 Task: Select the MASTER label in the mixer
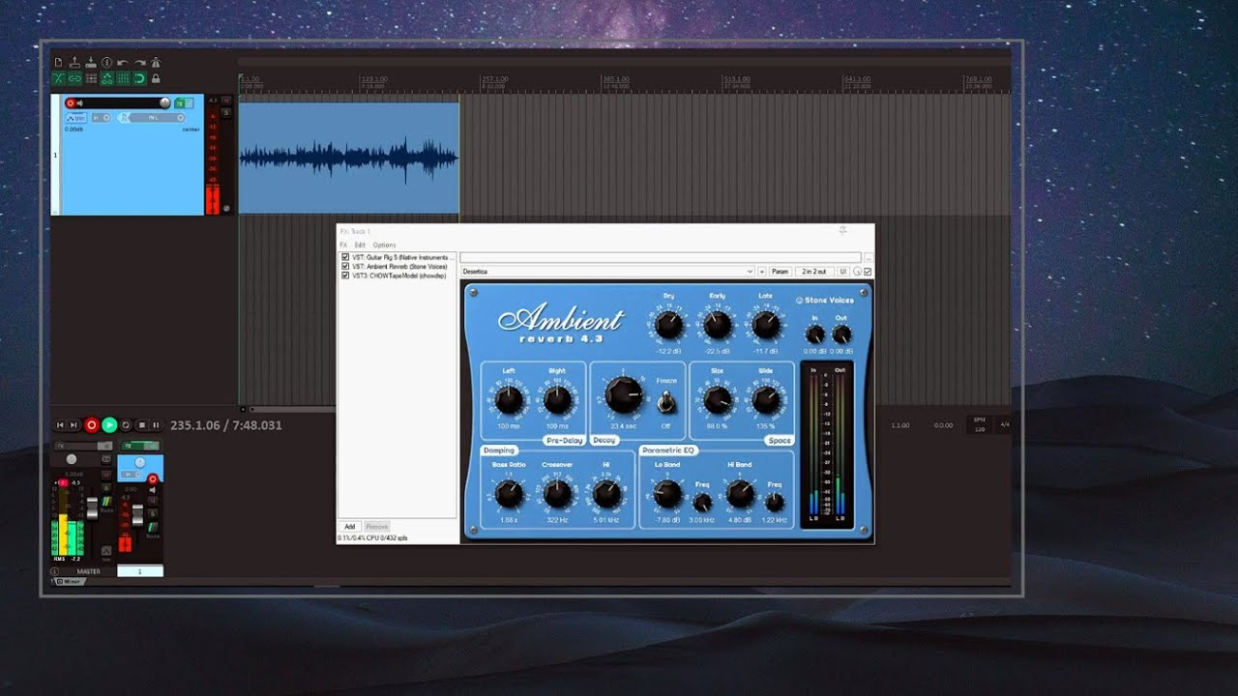tap(89, 571)
